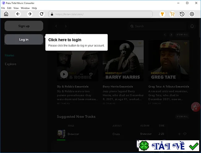
Task: Click the Sign up button
Action: 24,26
